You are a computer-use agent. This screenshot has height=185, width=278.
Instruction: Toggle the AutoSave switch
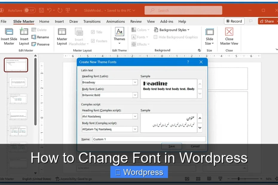tap(30, 10)
